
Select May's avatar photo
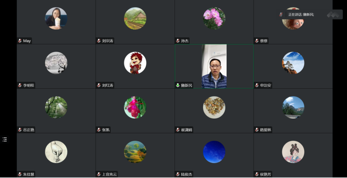tap(56, 18)
